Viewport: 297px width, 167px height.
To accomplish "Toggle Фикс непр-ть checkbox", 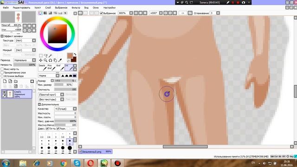I will (x=2, y=69).
